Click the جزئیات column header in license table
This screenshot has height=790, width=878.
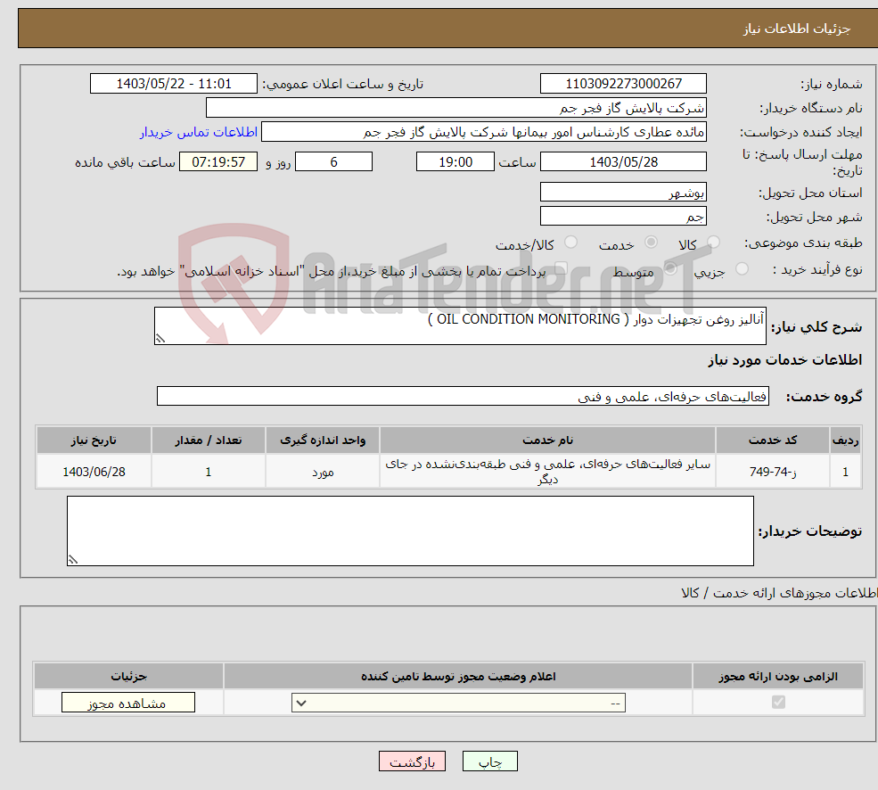pos(128,676)
